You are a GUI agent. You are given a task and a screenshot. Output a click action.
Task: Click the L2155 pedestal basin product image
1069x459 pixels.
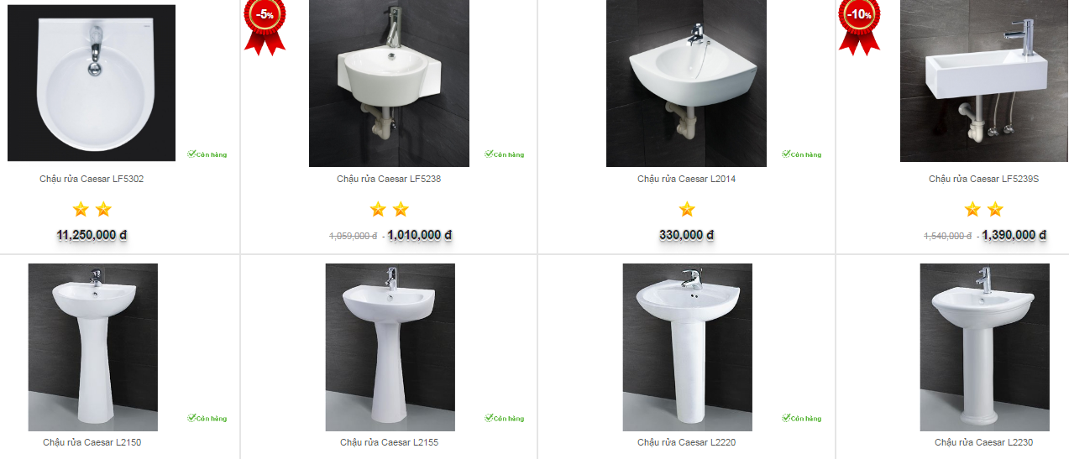click(x=390, y=347)
